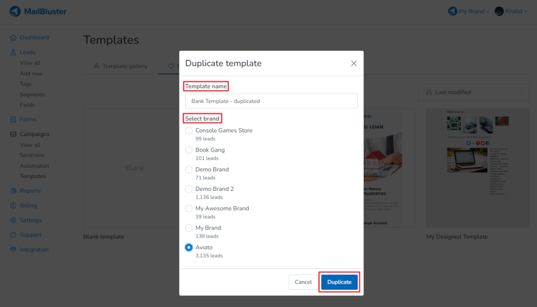Select the Billing icon
Image resolution: width=537 pixels, height=307 pixels.
(x=13, y=205)
